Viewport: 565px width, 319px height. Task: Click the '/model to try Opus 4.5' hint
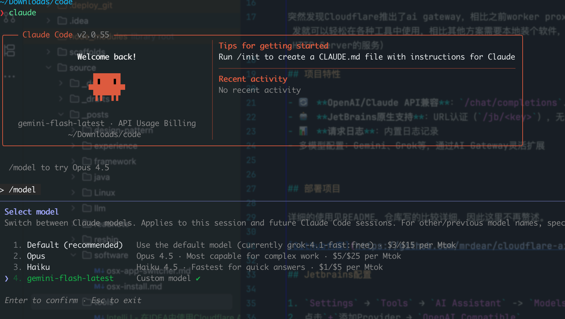click(59, 168)
